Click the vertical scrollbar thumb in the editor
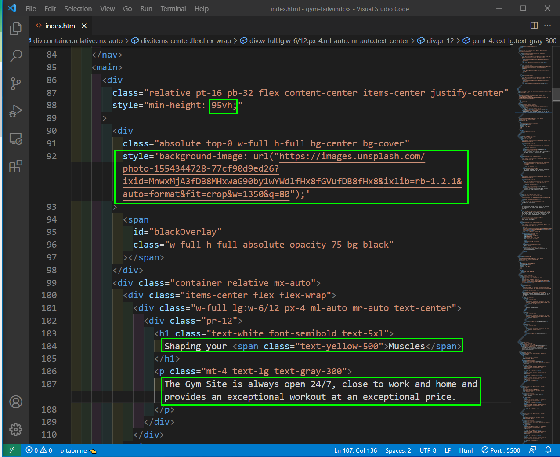Image resolution: width=560 pixels, height=457 pixels. pyautogui.click(x=556, y=95)
